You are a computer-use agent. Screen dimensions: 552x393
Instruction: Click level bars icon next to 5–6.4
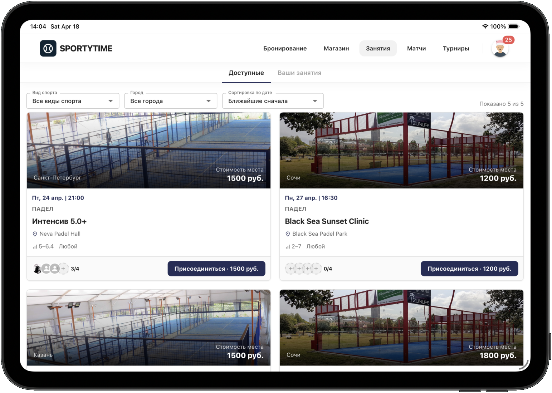coord(35,247)
